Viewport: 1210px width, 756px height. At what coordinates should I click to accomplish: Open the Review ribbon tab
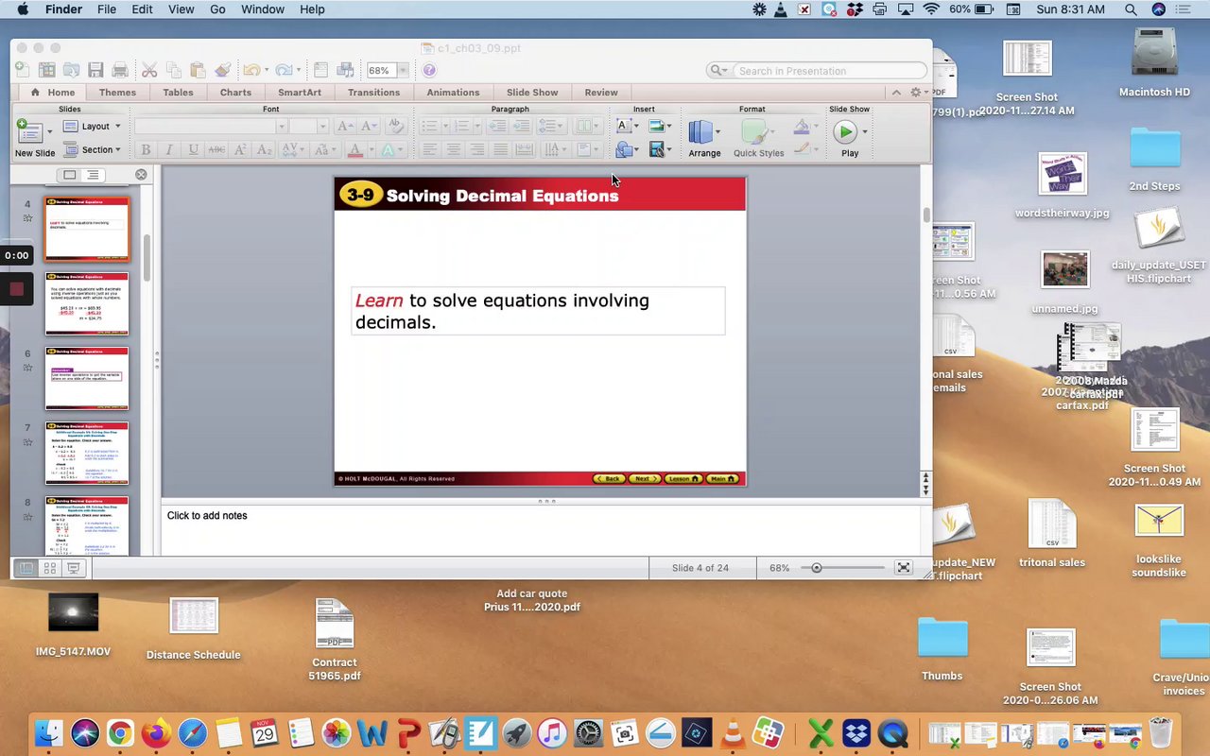coord(601,93)
